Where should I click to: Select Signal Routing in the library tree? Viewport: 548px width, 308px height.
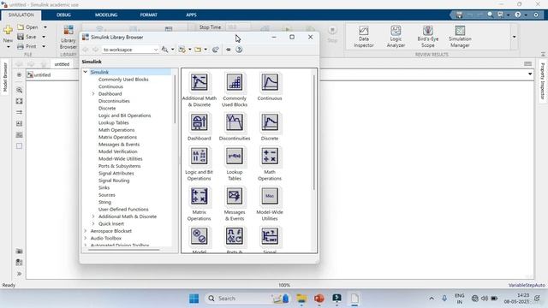pos(114,181)
